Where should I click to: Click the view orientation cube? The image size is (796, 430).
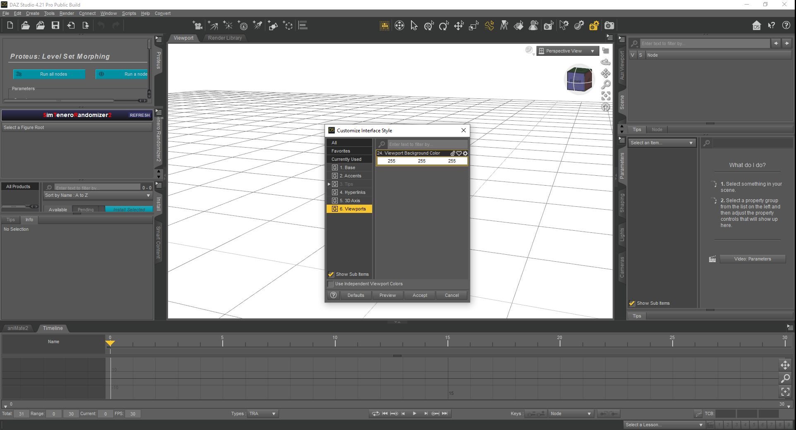(579, 79)
